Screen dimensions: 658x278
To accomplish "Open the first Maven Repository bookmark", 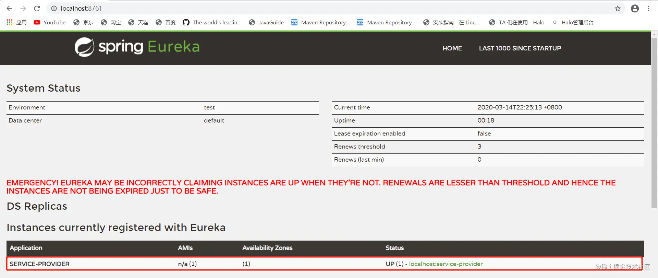I will point(320,22).
